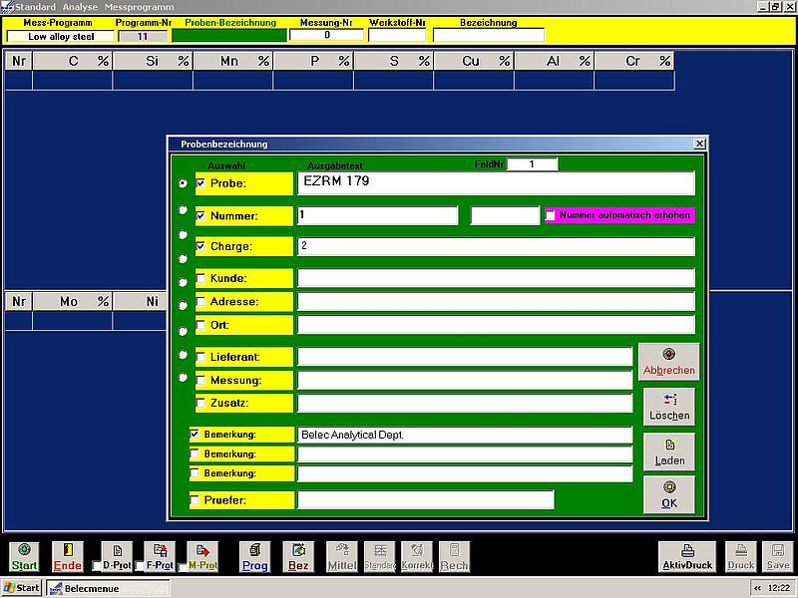The height and width of the screenshot is (598, 798).
Task: Click the Druck print icon
Action: 741,557
